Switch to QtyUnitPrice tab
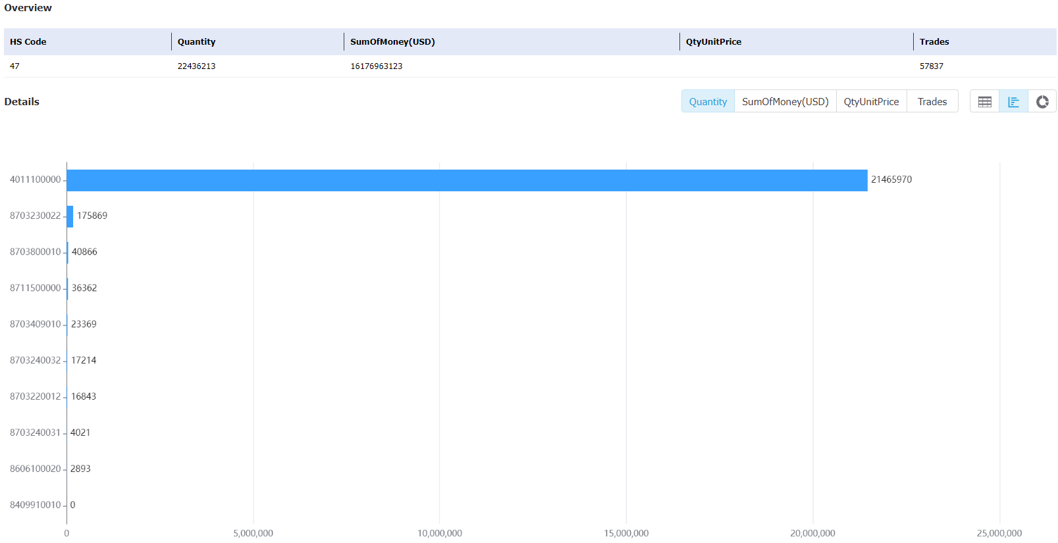Viewport: 1058px width, 543px height. coord(871,102)
